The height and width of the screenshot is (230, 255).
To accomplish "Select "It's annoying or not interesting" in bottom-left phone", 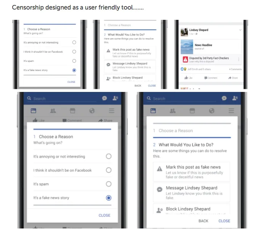I will 72,156.
